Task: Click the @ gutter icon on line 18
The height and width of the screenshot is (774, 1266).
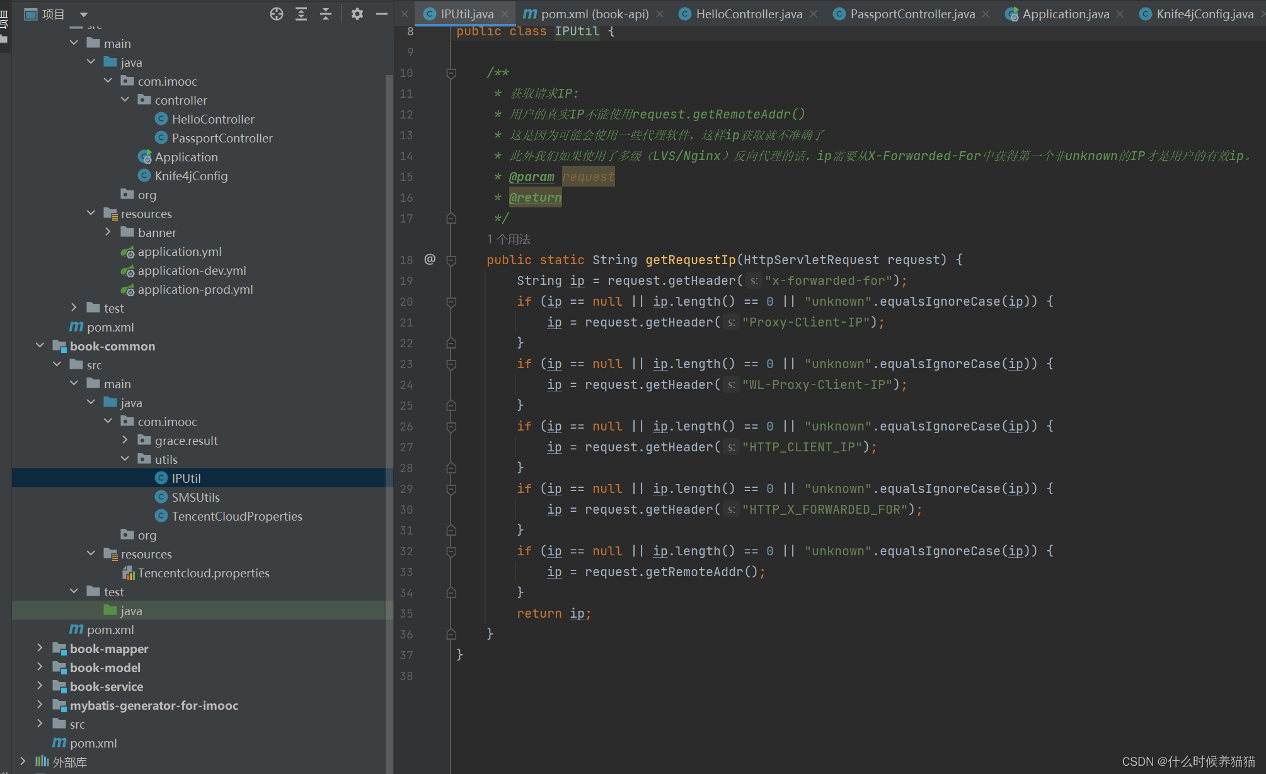Action: 430,259
